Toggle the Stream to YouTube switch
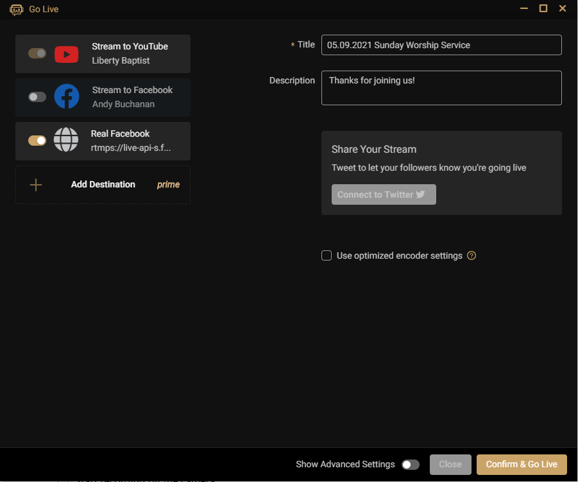 coord(37,53)
